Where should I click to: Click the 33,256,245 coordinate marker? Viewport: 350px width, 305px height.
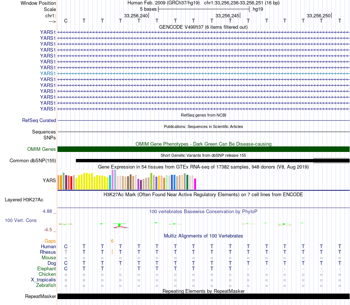point(227,15)
